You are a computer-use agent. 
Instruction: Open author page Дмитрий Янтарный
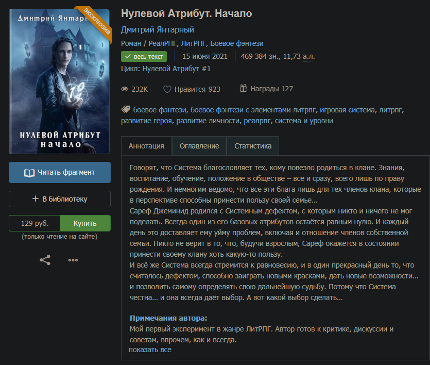pyautogui.click(x=158, y=29)
